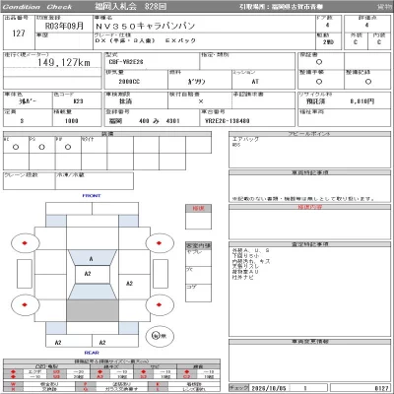Screen dimensions: 394x394
Task: Toggle the PW equipment circle
Action: [68, 147]
